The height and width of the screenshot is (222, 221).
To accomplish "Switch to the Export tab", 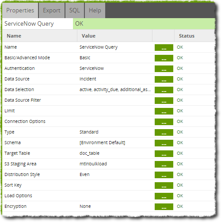I will click(52, 11).
